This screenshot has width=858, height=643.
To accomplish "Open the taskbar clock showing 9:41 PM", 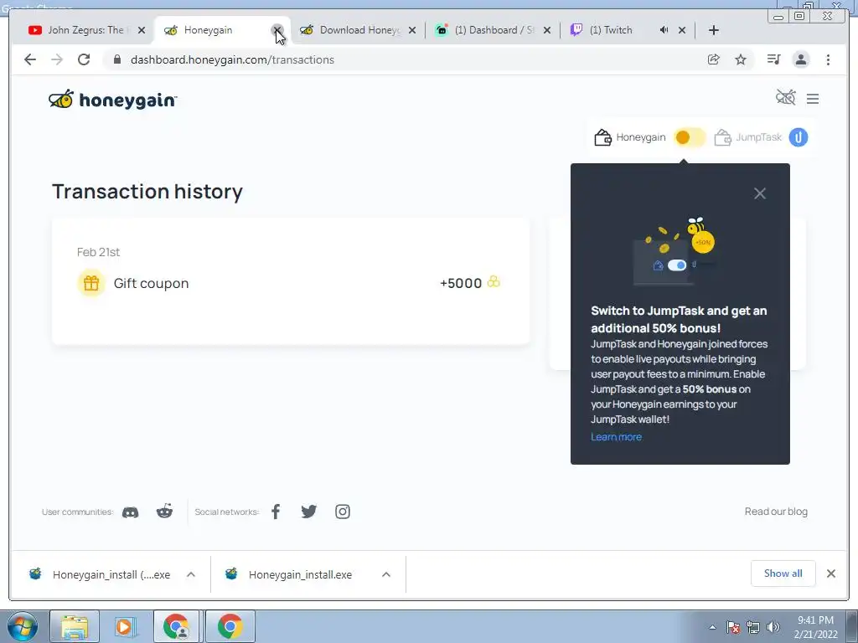I will tap(815, 627).
